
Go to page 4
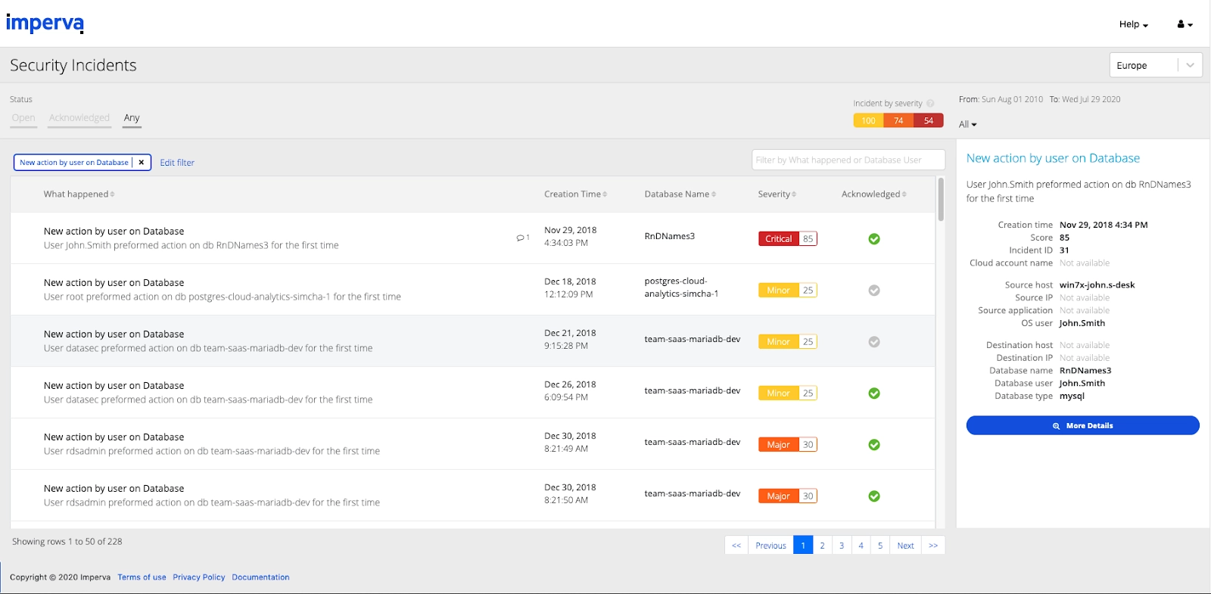pos(861,546)
